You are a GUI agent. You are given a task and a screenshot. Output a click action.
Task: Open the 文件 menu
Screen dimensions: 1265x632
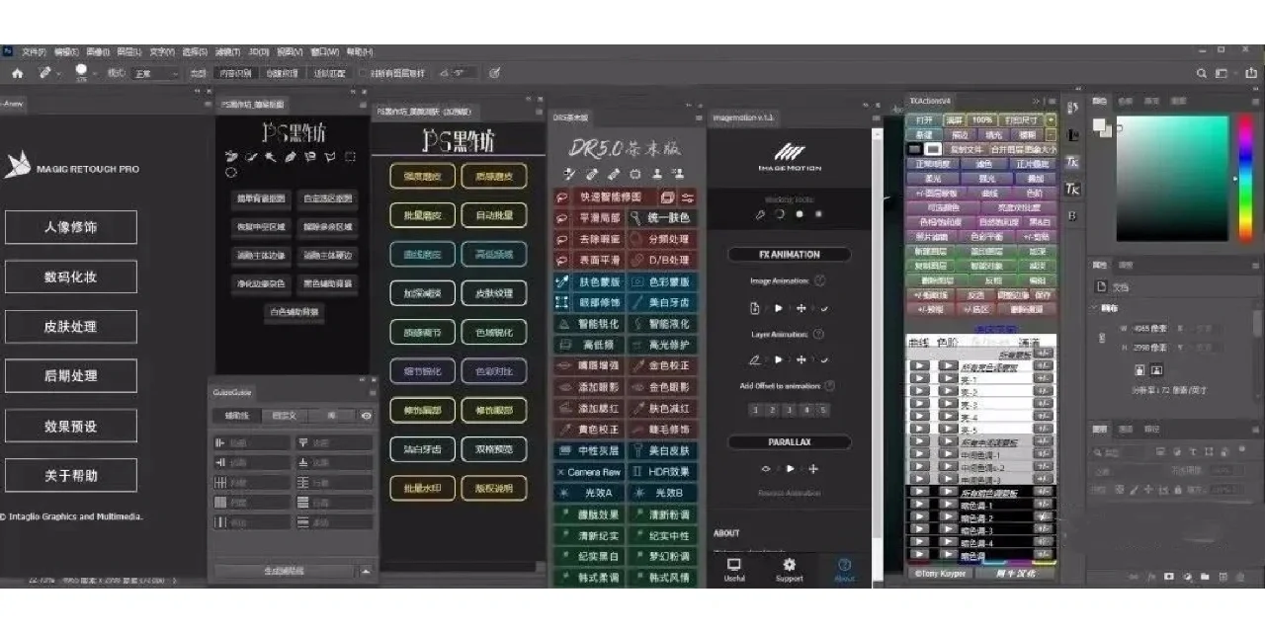tap(35, 51)
